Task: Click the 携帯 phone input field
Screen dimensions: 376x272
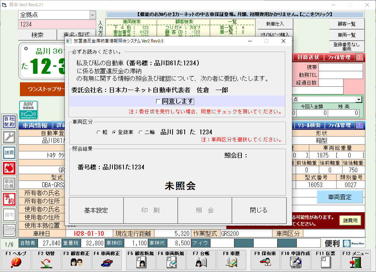Action: (341, 67)
